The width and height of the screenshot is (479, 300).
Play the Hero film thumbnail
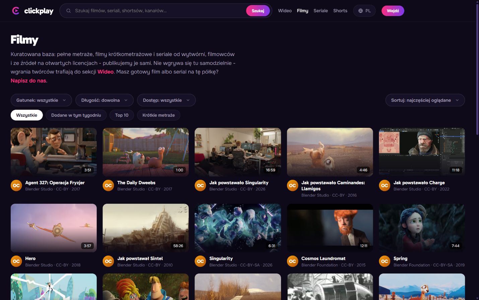54,228
